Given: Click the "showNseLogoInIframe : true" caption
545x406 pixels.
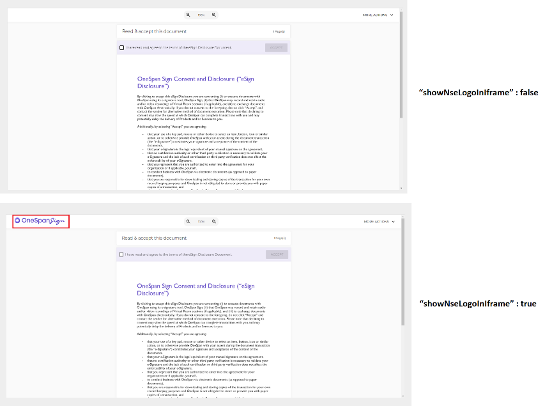Looking at the screenshot, I should (478, 304).
